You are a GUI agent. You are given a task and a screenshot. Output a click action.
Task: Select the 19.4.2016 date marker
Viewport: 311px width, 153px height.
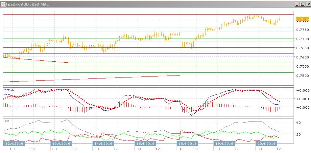coord(224,143)
